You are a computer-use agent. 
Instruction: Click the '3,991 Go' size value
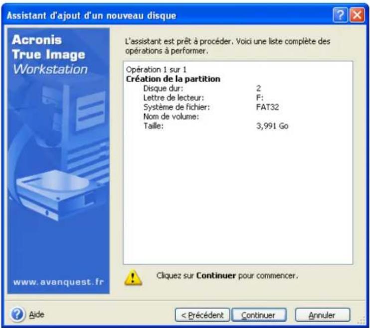pos(272,126)
